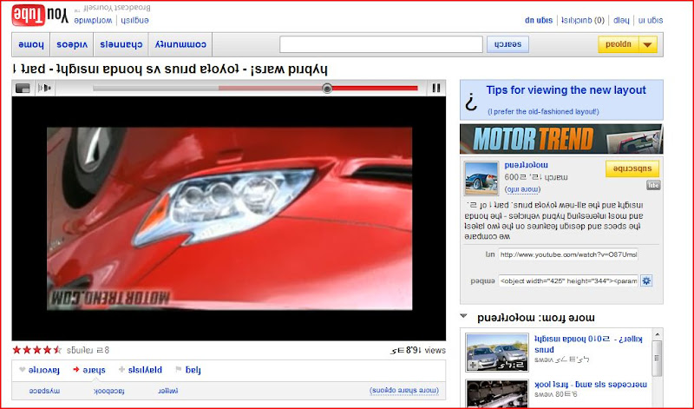Click the video progress scrubber knob
This screenshot has height=409, width=694.
327,89
